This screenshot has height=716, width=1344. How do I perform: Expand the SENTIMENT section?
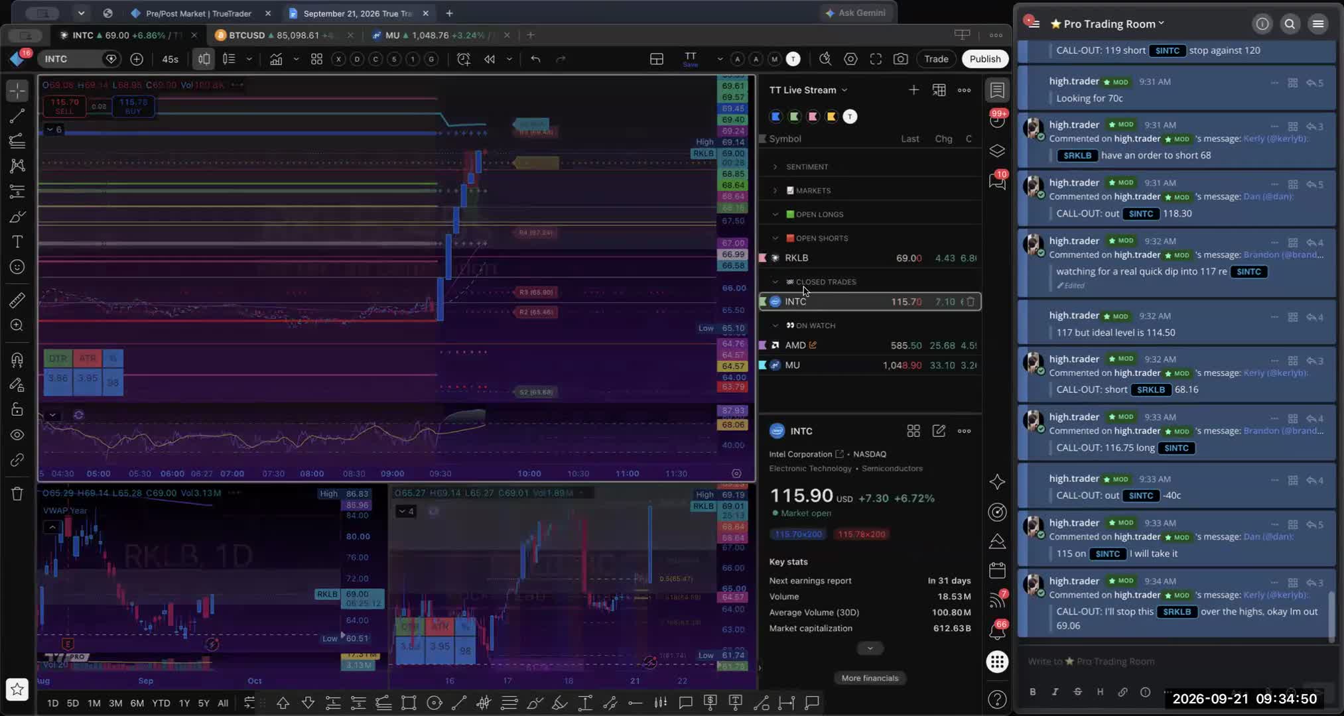[775, 166]
